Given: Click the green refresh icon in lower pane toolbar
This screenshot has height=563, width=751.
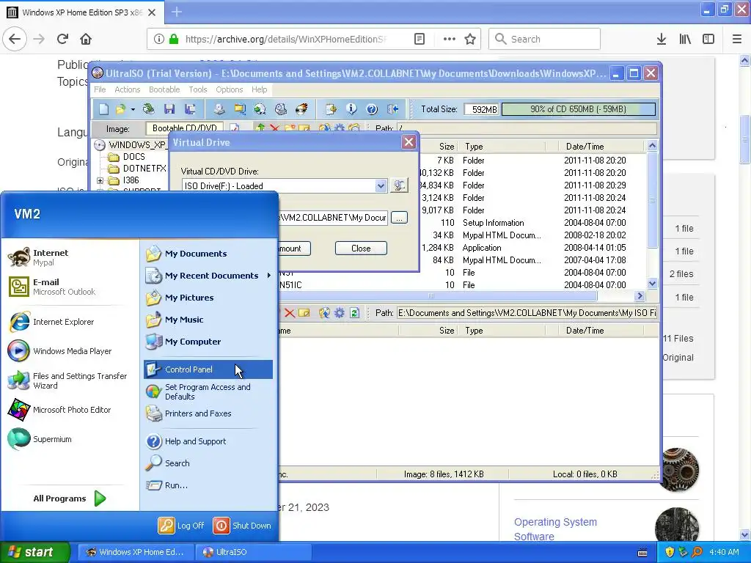Looking at the screenshot, I should 354,313.
